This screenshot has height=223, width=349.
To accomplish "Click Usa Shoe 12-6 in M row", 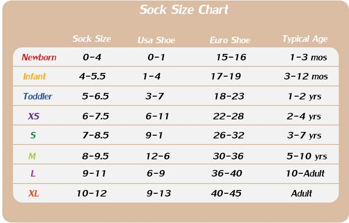I will tap(158, 156).
